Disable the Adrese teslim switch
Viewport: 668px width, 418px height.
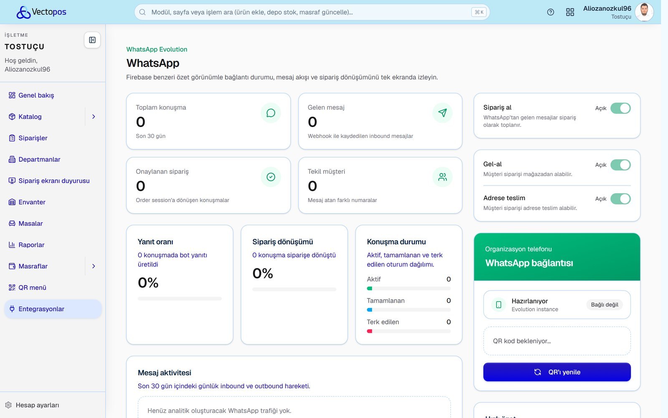click(x=620, y=199)
